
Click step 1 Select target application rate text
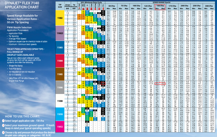(24, 121)
